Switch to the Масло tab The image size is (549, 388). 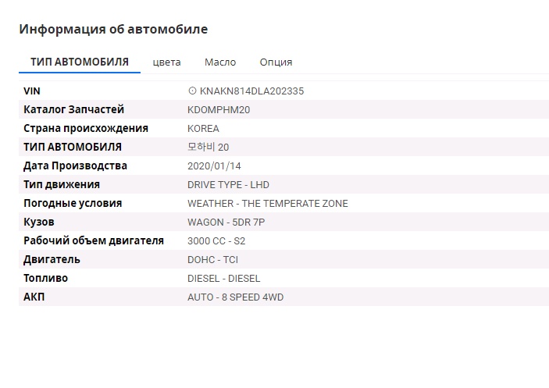click(220, 62)
